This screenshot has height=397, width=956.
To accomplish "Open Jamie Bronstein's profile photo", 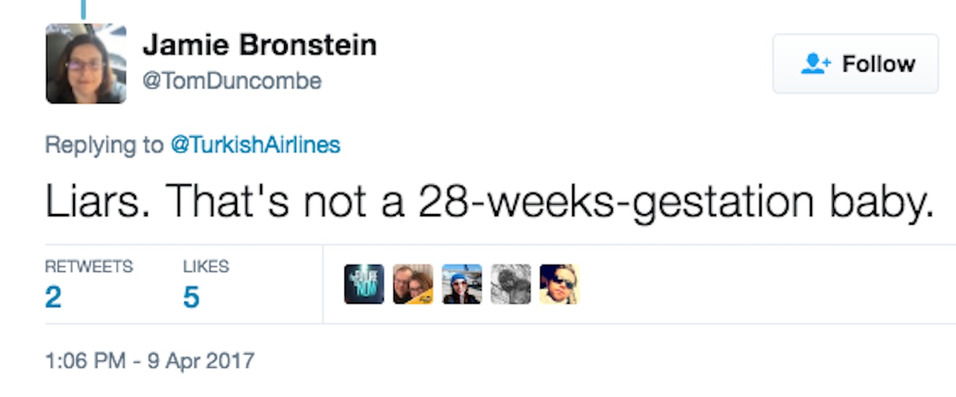I will pos(86,64).
